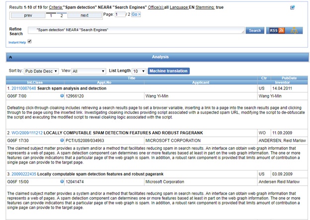The height and width of the screenshot is (220, 310).
Task: Open the View All dropdown
Action: click(88, 71)
